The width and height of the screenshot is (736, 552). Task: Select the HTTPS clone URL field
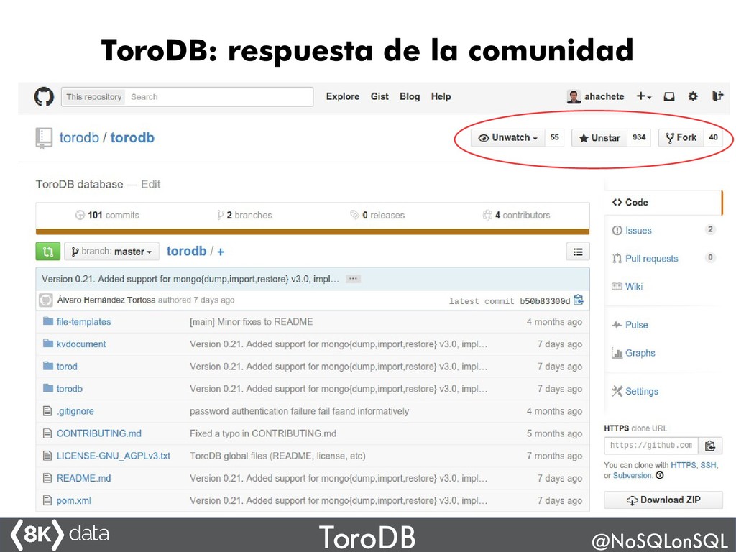click(x=651, y=446)
